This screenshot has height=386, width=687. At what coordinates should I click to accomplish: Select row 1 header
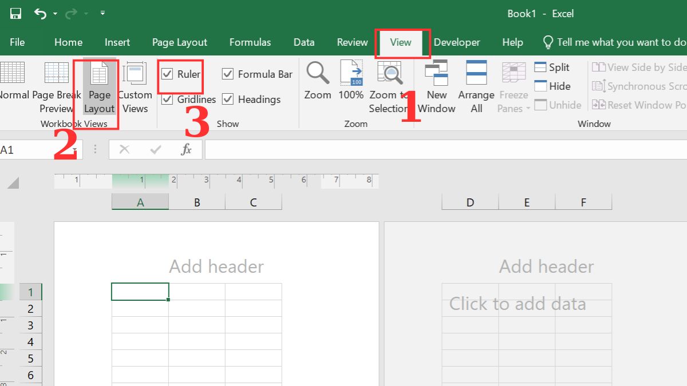[31, 292]
